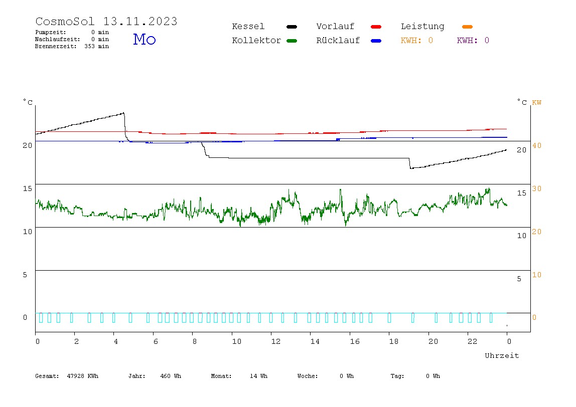Image resolution: width=576 pixels, height=407 pixels.
Task: Click the blue "Mo" weekday label
Action: click(x=145, y=39)
